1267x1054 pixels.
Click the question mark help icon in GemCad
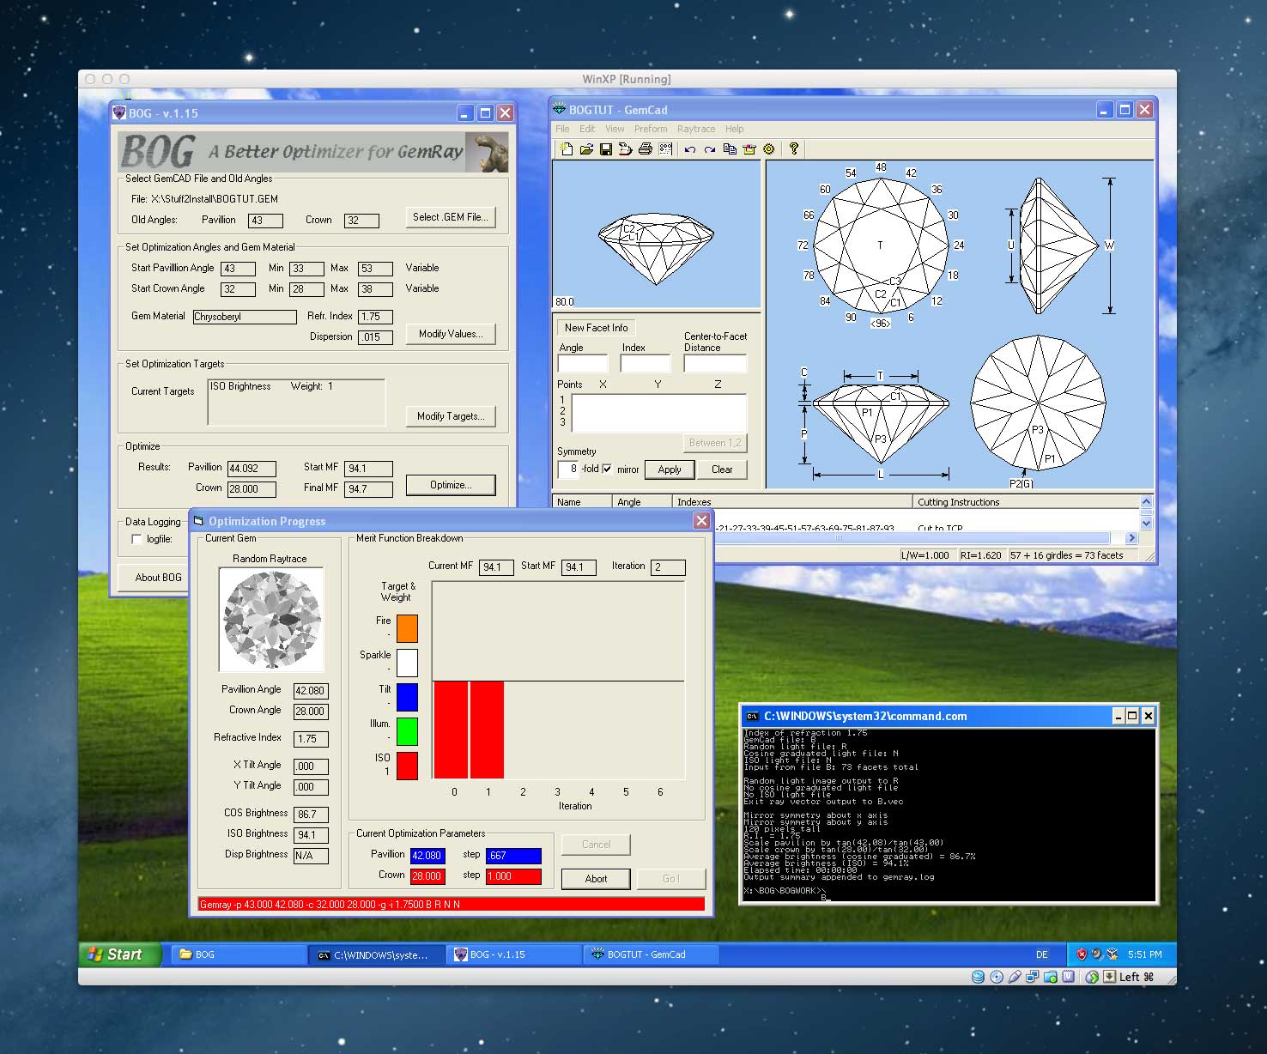794,148
